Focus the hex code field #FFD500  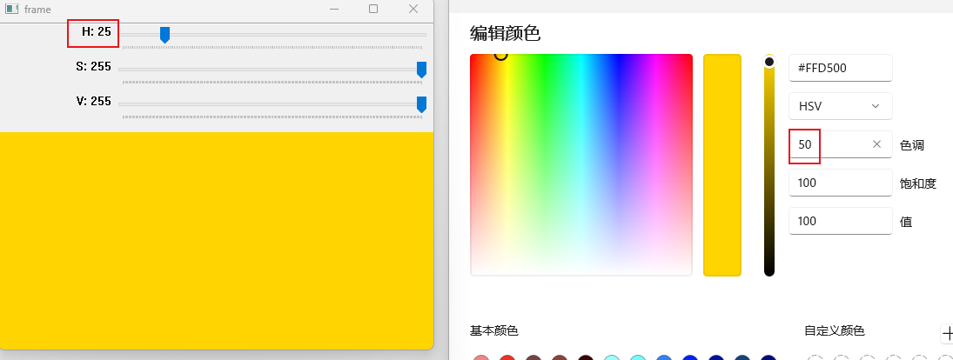[x=841, y=68]
